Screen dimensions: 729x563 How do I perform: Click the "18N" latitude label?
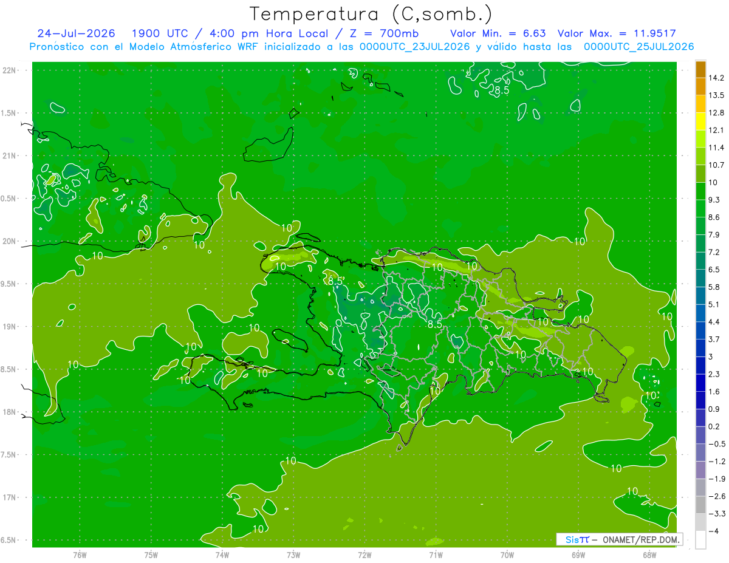[10, 412]
